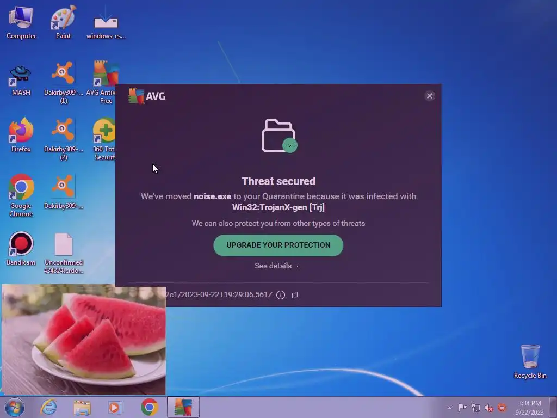Select the unnumbered Dakirby309 desktop icon

click(x=63, y=192)
